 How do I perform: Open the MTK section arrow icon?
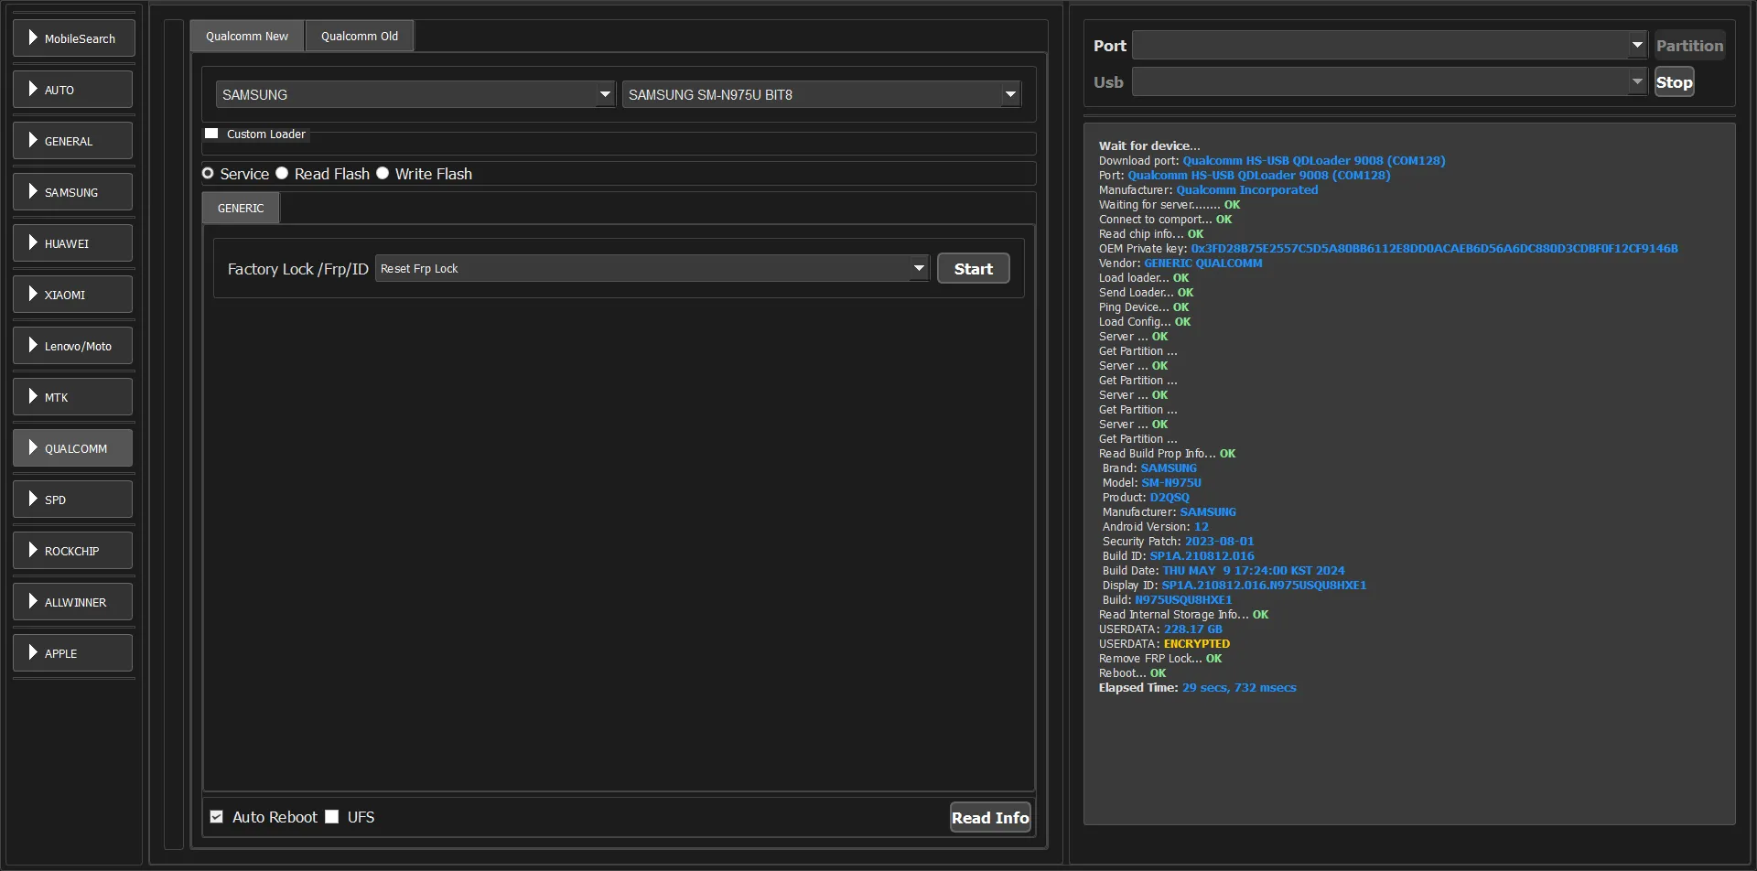33,397
